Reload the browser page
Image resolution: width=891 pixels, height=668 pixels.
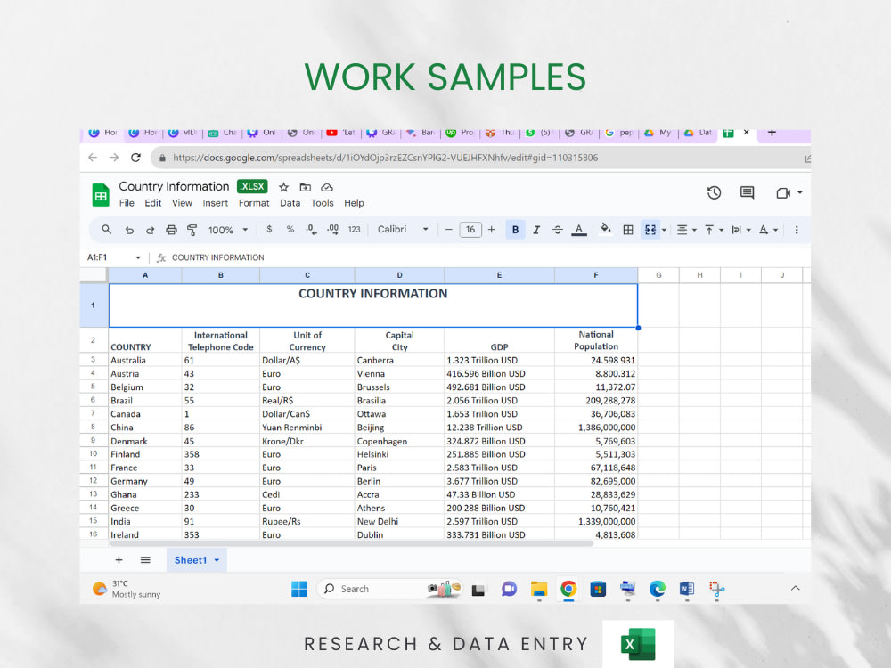[x=135, y=158]
